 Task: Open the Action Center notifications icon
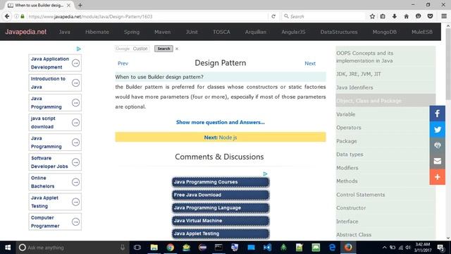click(440, 248)
